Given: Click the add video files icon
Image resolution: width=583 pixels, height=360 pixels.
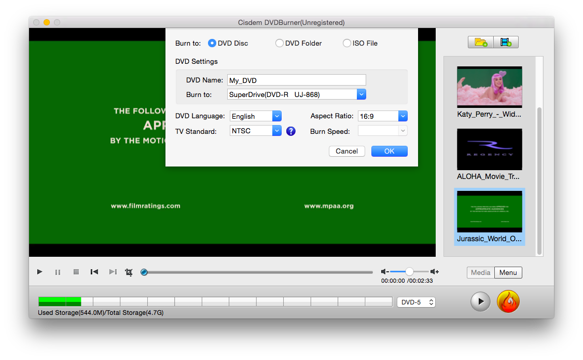Looking at the screenshot, I should [x=507, y=42].
